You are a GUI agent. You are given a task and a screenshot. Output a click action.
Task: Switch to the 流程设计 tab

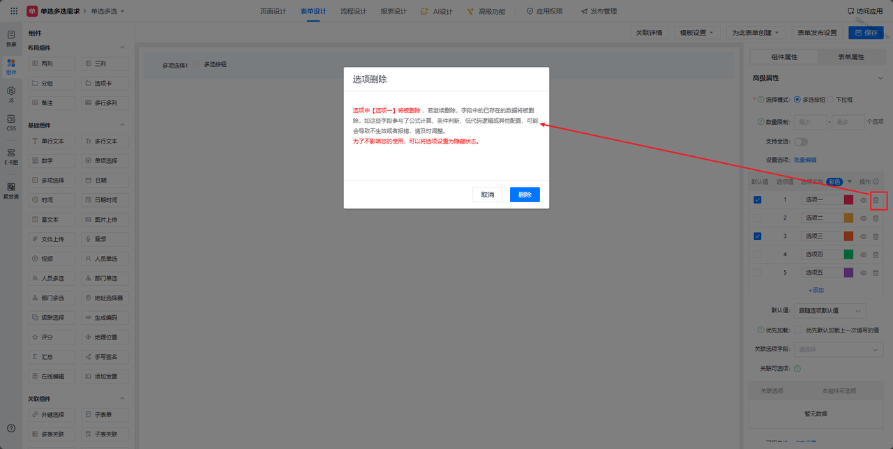coord(353,11)
